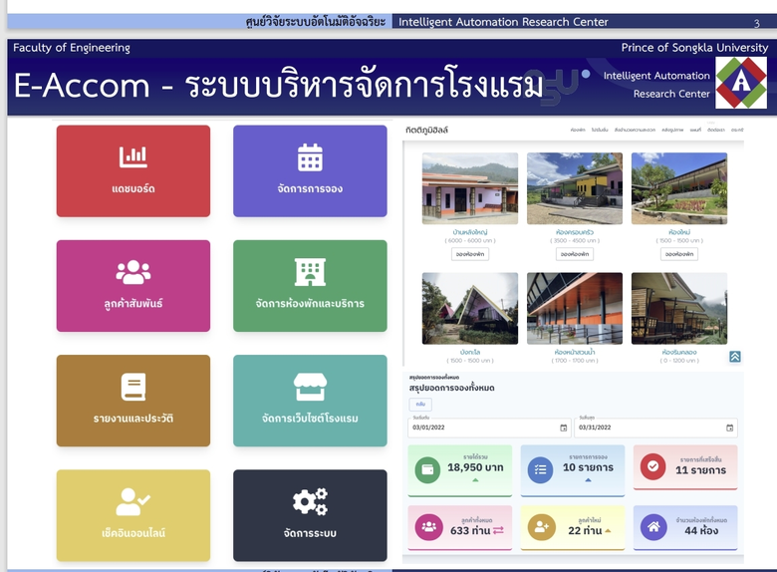Open the คลังรูปภาพ gallery menu item
Viewport: 777px width, 572px height.
tap(672, 130)
